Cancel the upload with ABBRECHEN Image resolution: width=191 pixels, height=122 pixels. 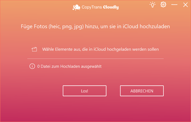pyautogui.click(x=142, y=91)
